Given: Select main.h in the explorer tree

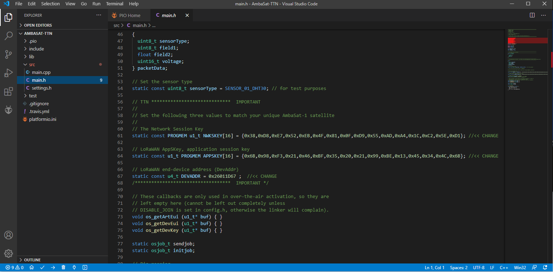Looking at the screenshot, I should point(63,80).
